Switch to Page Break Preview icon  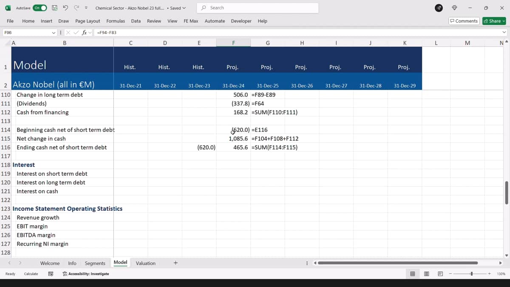[440, 274]
